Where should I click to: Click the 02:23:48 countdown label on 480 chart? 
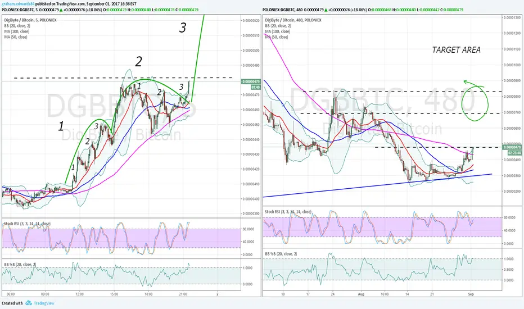[x=514, y=153]
